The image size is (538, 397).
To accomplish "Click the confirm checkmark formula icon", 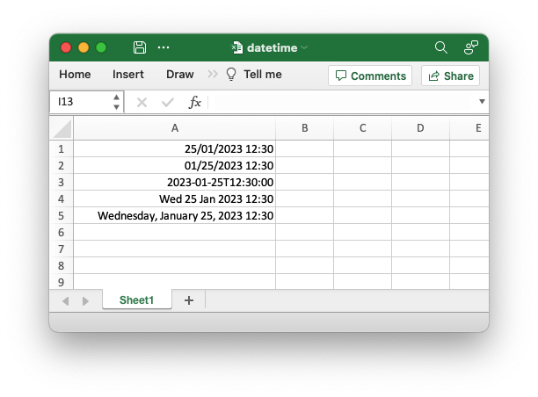I will (168, 102).
